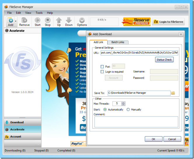Click the FileServe Manager title bar icon
Screen dimensions: 194x159
[x=6, y=7]
